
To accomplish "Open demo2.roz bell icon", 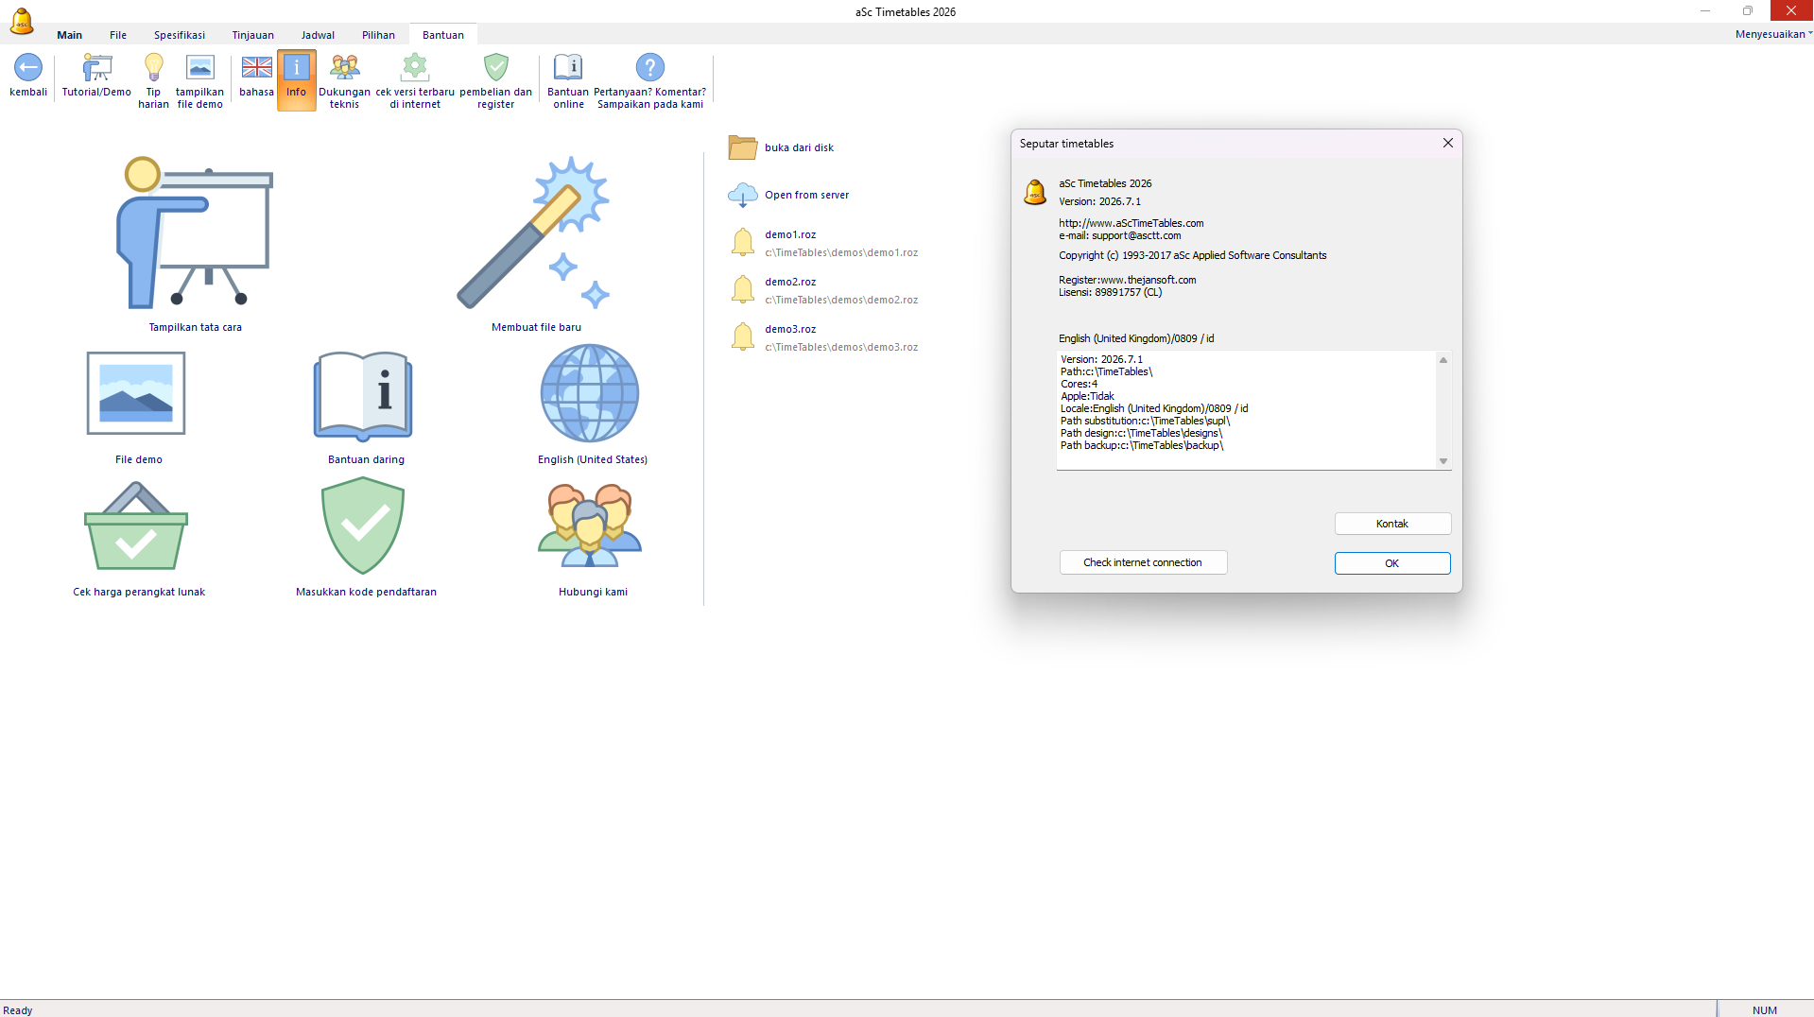I will 743,289.
